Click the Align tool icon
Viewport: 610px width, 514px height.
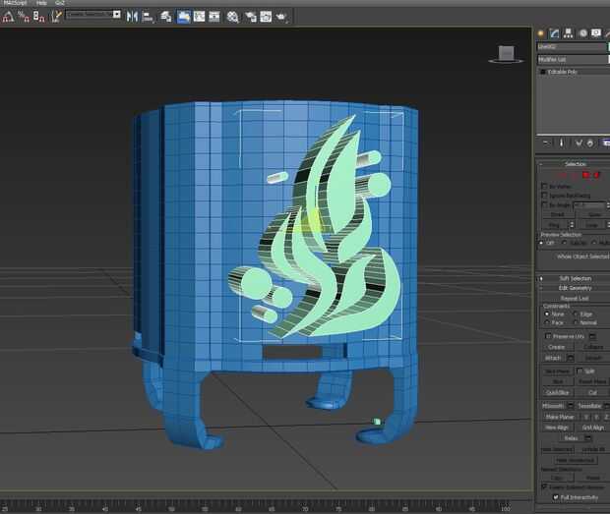[x=148, y=17]
